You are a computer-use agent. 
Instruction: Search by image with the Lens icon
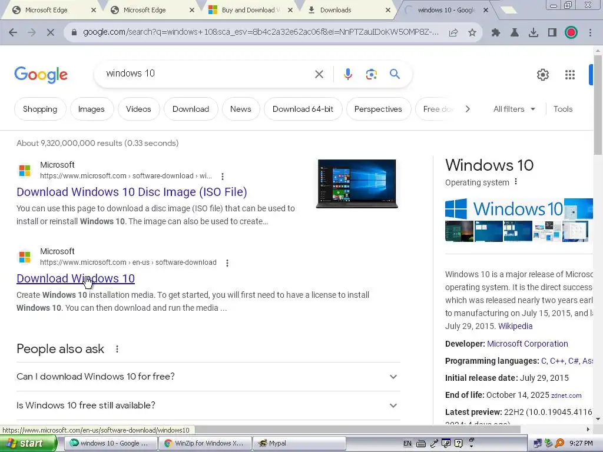click(372, 74)
